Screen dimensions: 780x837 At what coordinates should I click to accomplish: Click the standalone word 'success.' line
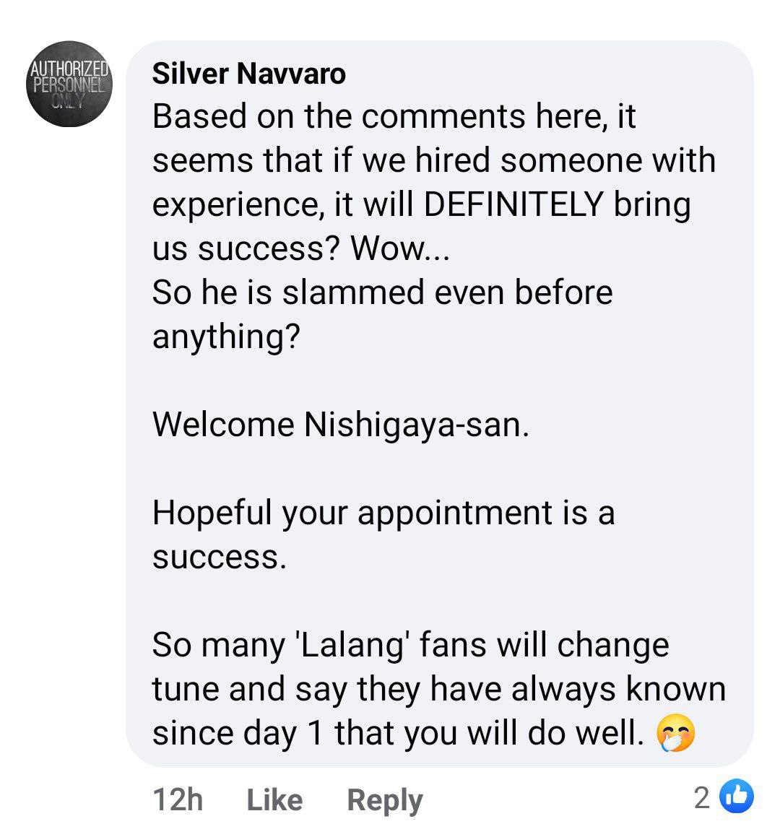220,558
